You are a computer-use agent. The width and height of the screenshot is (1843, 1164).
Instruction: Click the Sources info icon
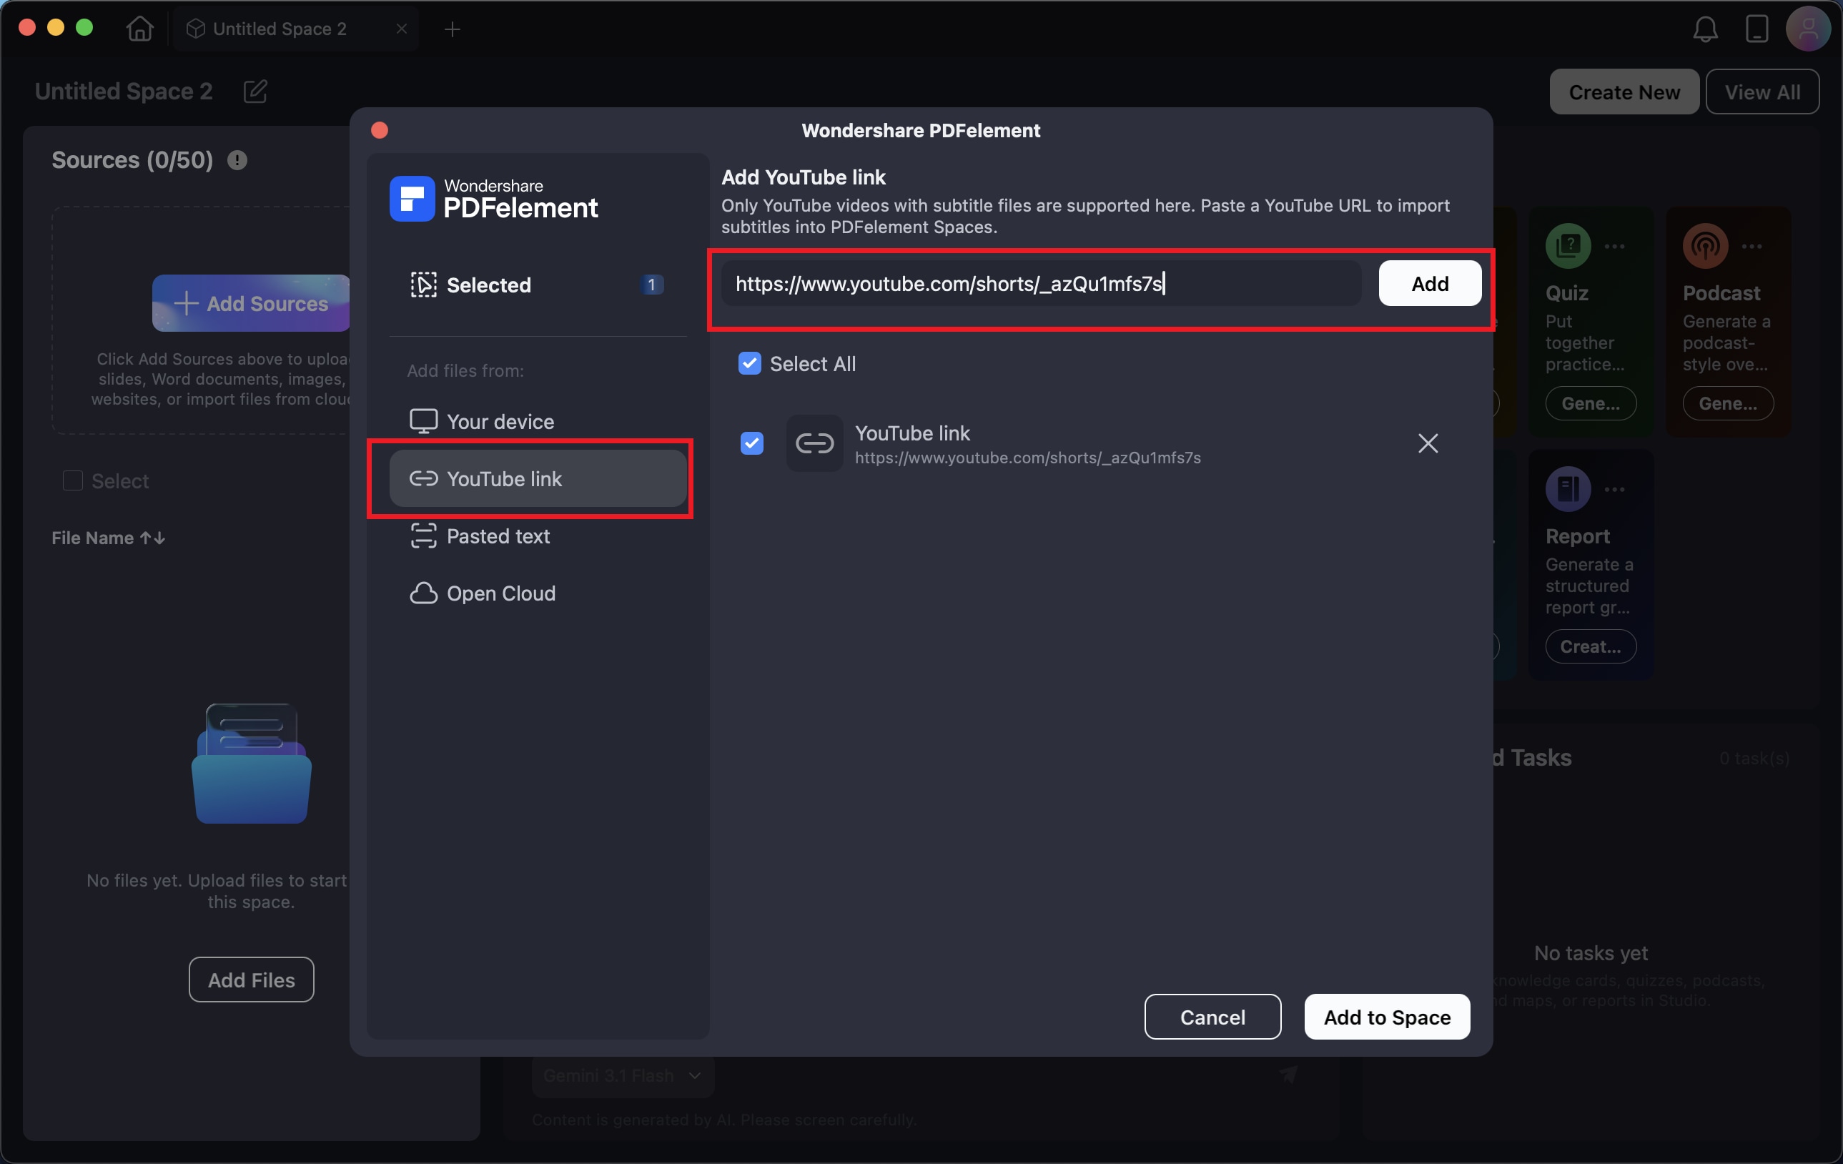pos(237,160)
